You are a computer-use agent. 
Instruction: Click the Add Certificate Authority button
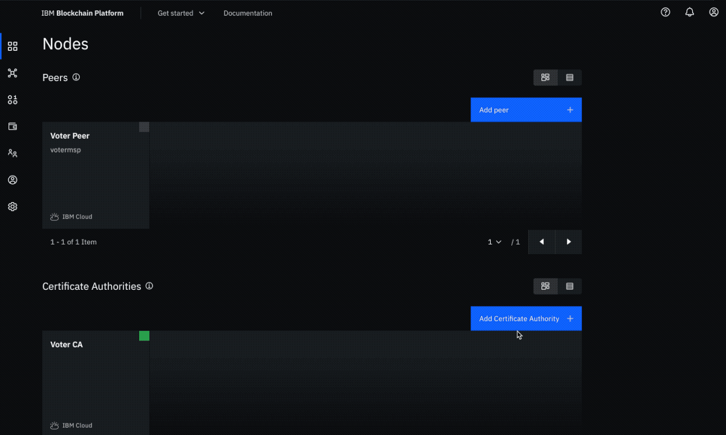click(526, 319)
